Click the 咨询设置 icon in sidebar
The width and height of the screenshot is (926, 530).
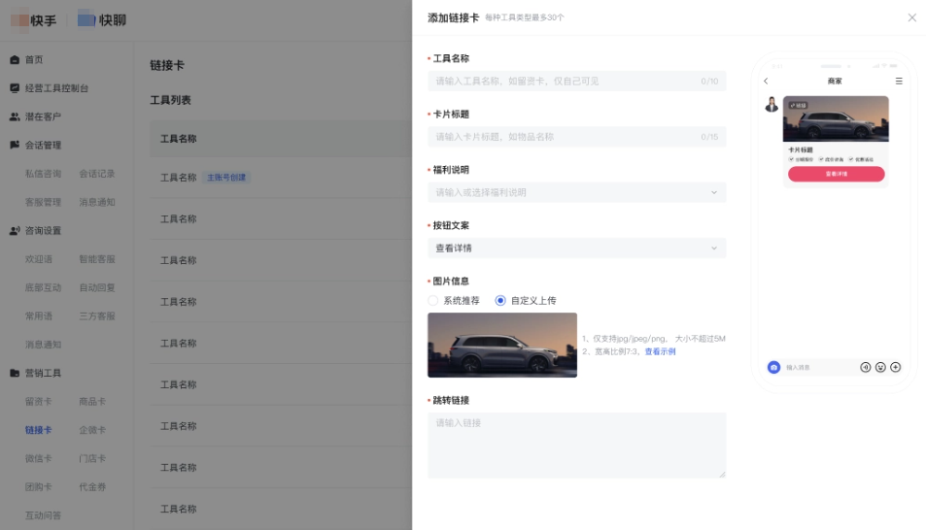pos(15,231)
